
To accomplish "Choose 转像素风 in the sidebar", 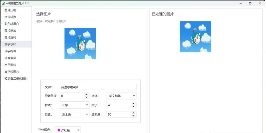I will coord(16,58).
